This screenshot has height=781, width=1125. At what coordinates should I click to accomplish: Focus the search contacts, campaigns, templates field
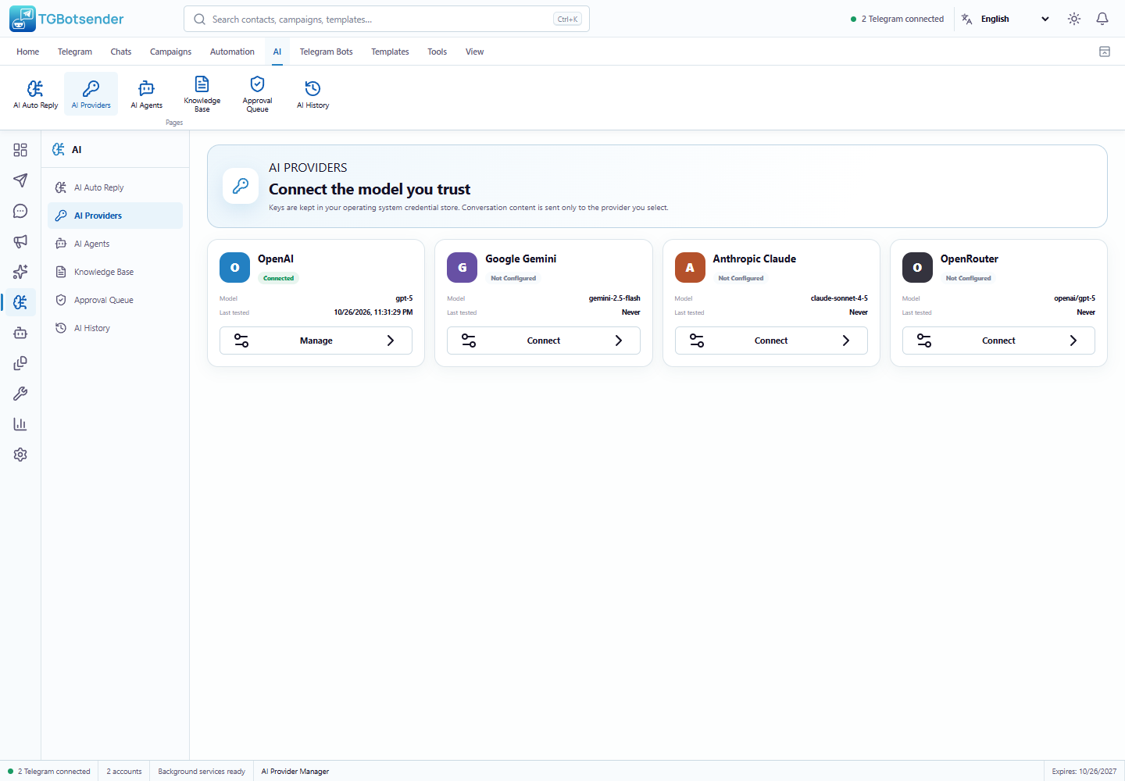387,19
